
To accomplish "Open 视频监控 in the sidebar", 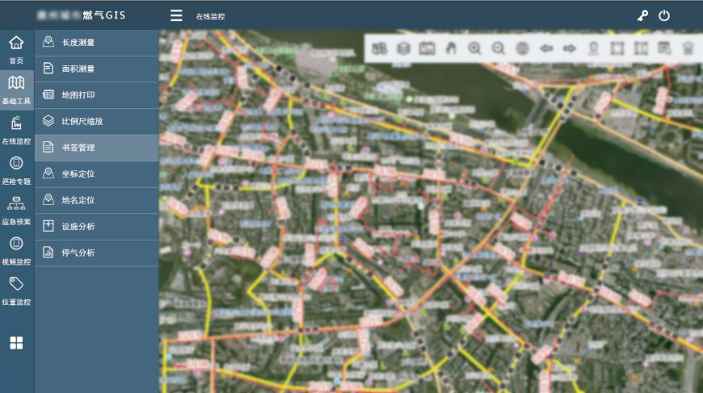I will point(16,250).
